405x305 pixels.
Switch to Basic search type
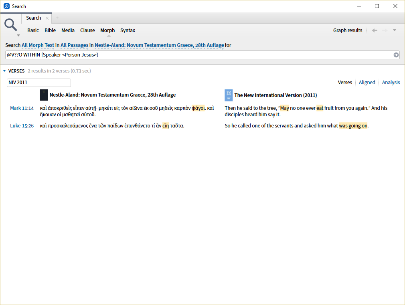(33, 30)
